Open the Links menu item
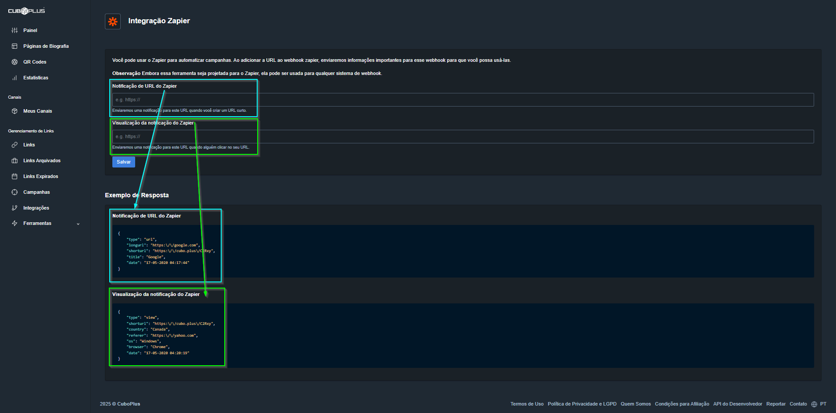The width and height of the screenshot is (836, 413). (x=29, y=145)
